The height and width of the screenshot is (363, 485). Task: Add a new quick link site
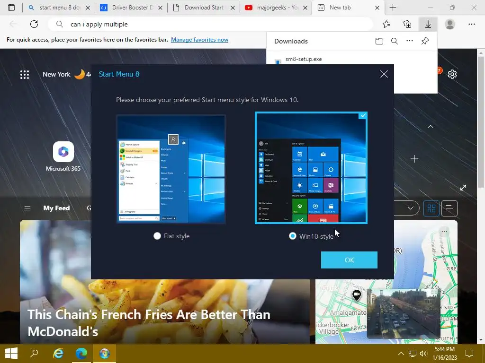414,159
